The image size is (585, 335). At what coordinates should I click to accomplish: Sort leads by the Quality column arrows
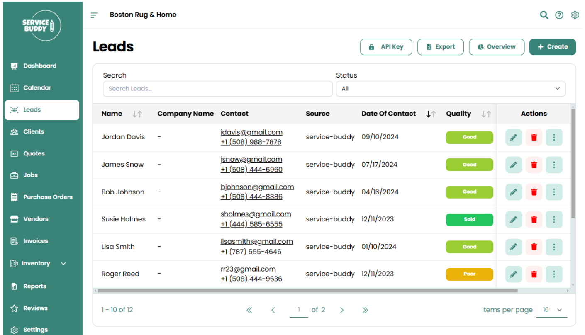pos(486,114)
